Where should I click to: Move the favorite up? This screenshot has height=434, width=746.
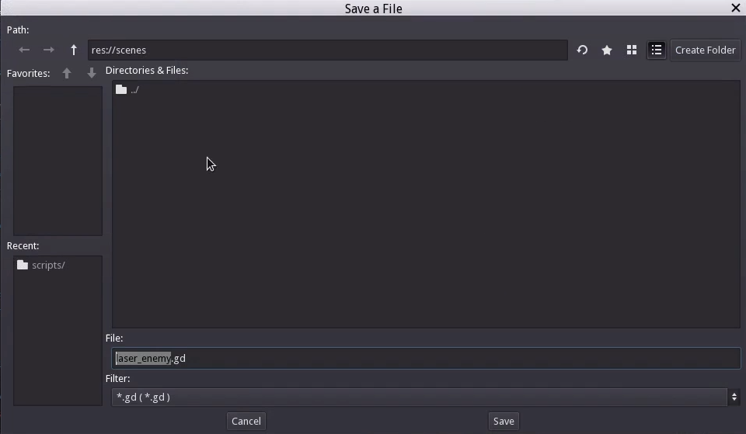tap(67, 73)
